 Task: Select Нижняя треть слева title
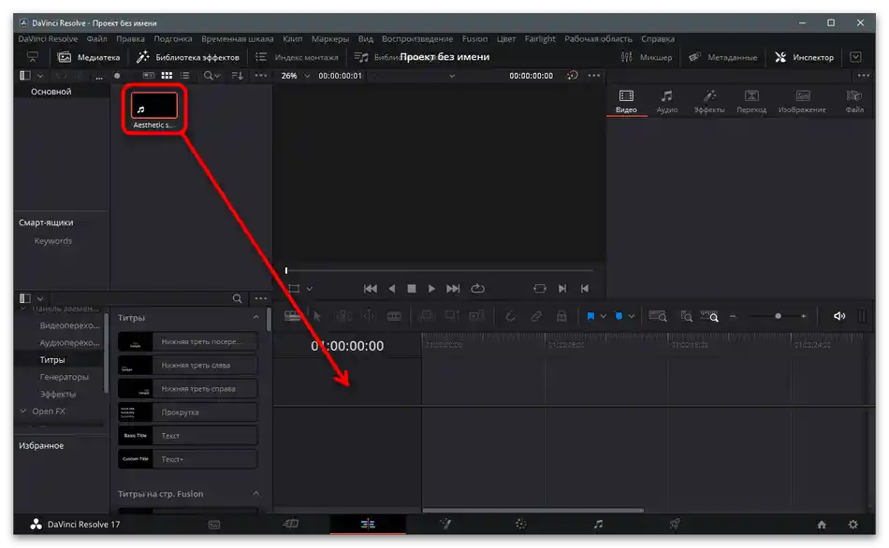[188, 366]
